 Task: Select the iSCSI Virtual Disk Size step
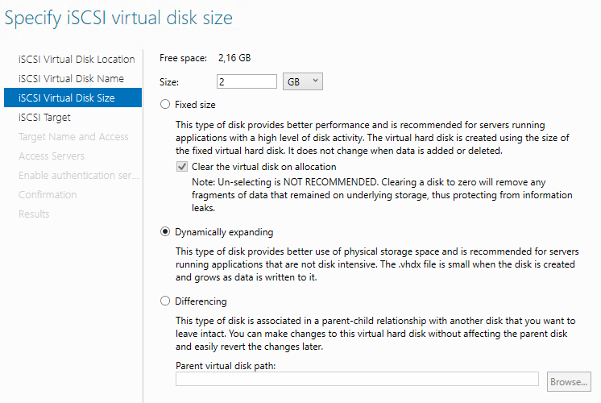point(67,98)
